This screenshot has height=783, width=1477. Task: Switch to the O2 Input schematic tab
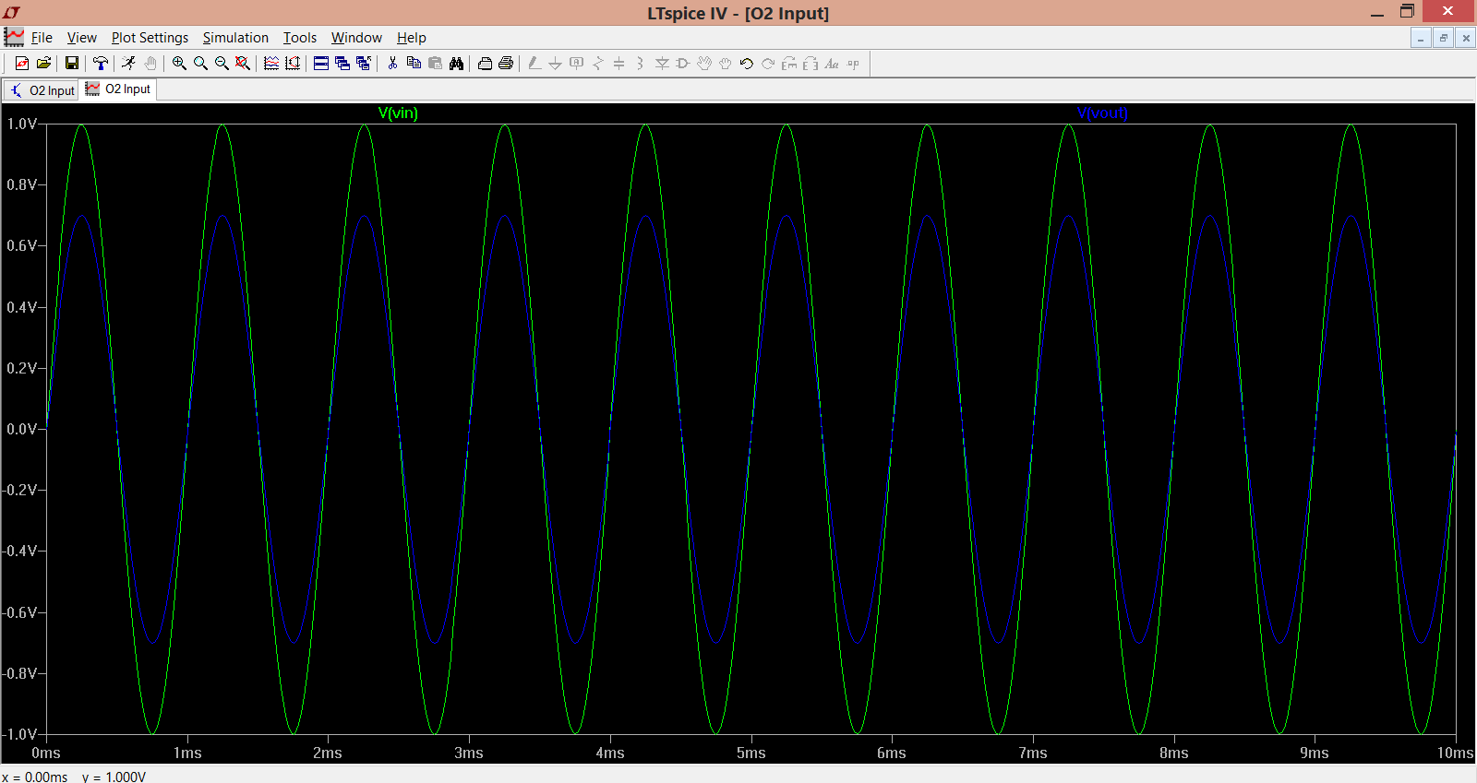click(42, 90)
